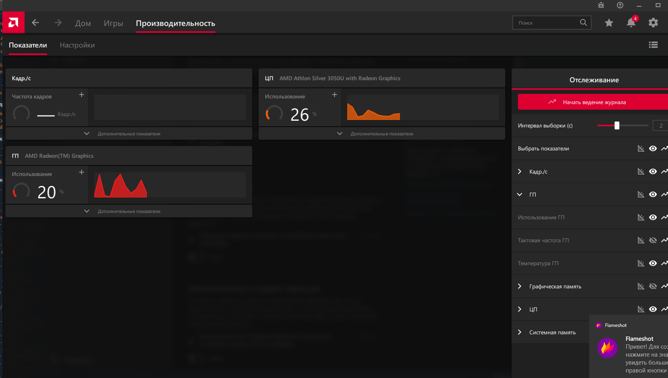
Task: Toggle chart icon for ГП row
Action: coord(641,194)
